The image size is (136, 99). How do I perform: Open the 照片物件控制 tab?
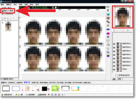click(77, 83)
